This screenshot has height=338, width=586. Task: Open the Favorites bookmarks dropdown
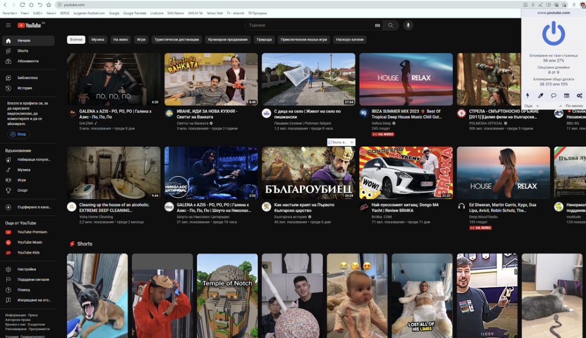pyautogui.click(x=9, y=13)
